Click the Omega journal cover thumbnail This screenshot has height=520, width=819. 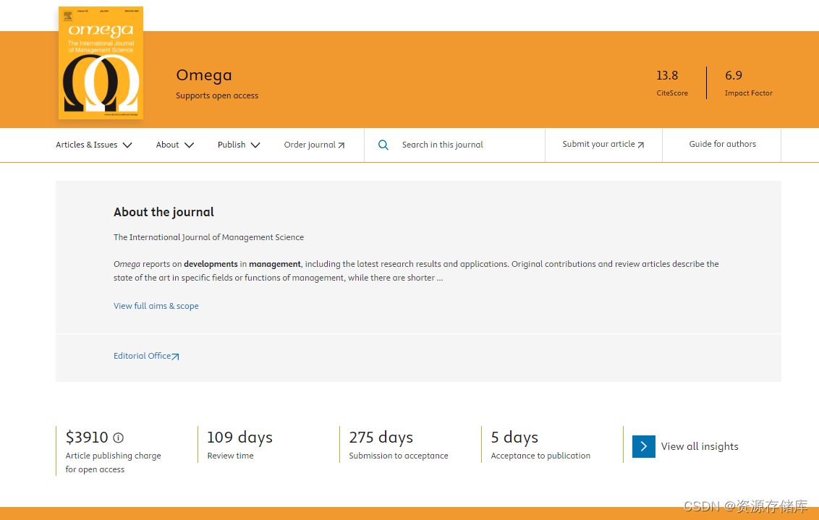coord(101,63)
